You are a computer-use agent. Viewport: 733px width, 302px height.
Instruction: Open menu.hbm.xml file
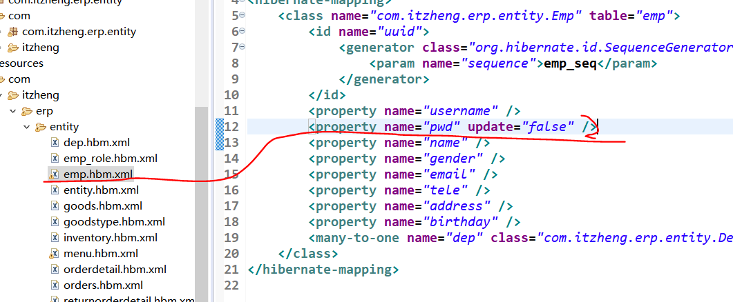coord(100,254)
